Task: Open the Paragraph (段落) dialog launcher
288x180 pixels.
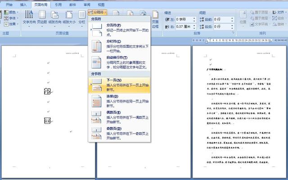Action: click(x=233, y=33)
